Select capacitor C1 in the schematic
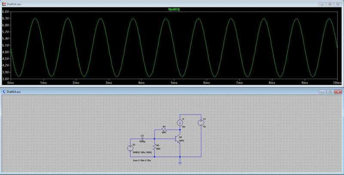The width and height of the screenshot is (344, 175). (x=142, y=139)
